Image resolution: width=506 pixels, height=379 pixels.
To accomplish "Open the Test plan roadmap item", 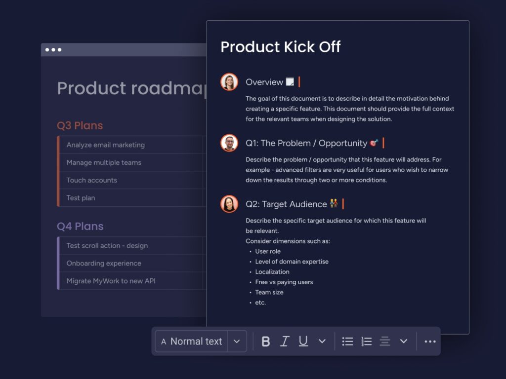I will click(81, 198).
